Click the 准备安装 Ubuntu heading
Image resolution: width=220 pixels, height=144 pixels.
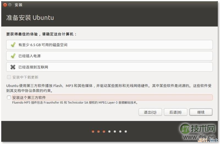point(30,18)
